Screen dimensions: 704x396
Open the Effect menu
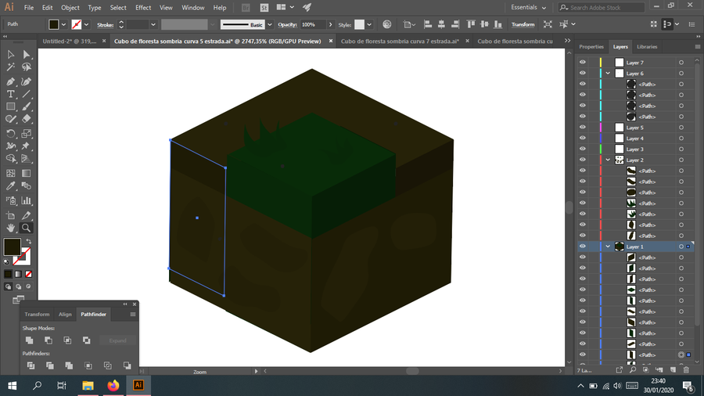pyautogui.click(x=143, y=8)
